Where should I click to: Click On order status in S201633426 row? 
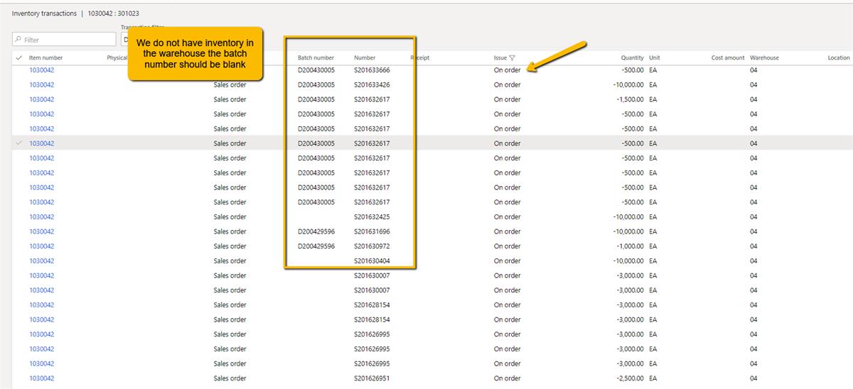click(x=508, y=84)
